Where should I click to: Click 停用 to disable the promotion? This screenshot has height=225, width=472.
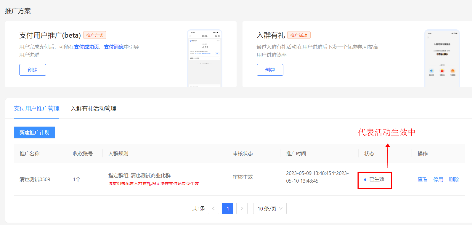[x=438, y=179]
